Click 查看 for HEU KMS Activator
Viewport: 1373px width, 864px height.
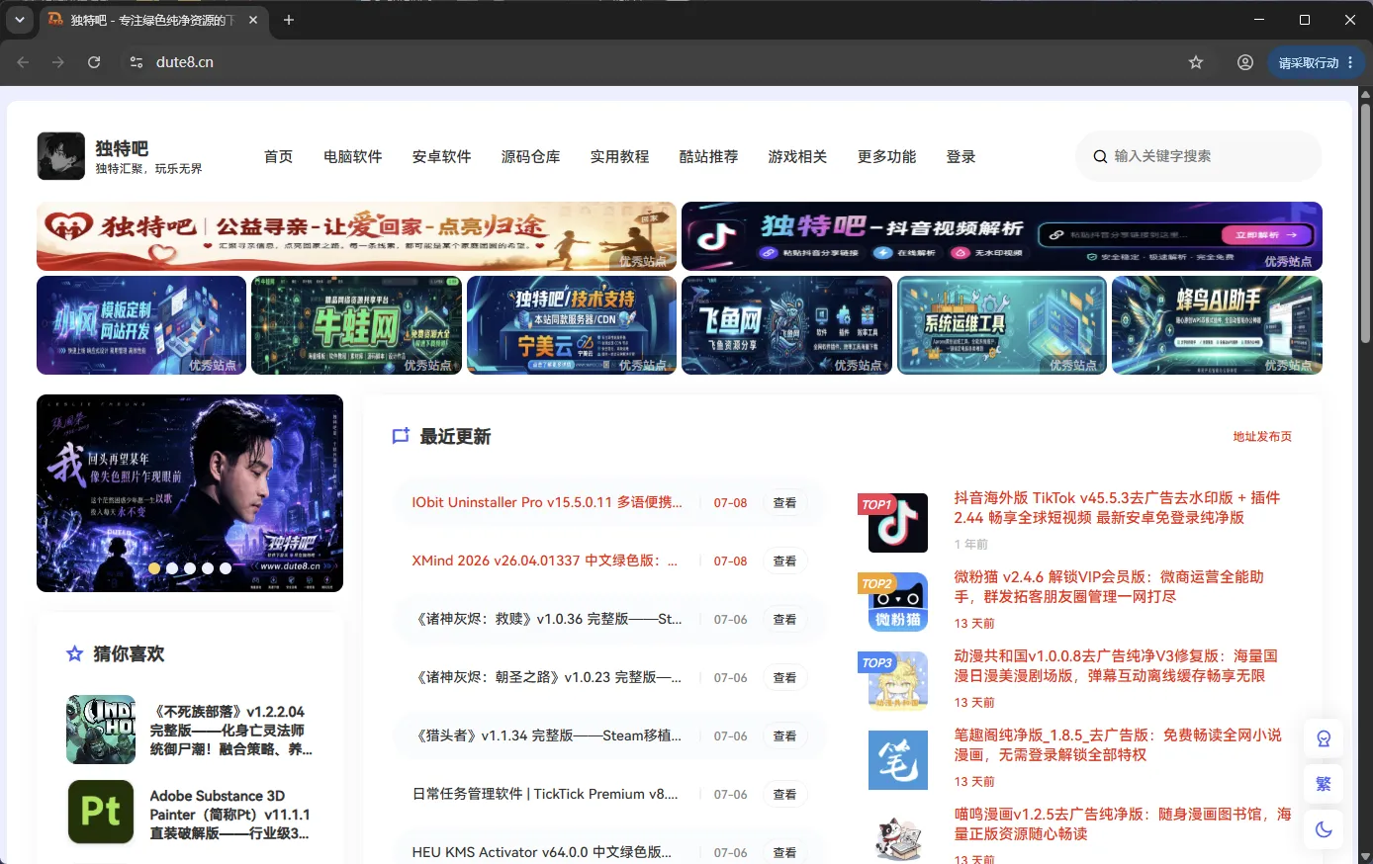(x=785, y=852)
